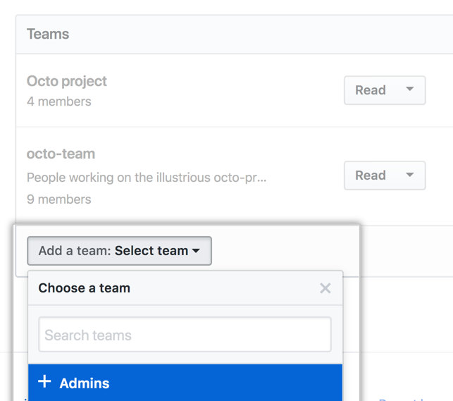Focus the Search teams field
Viewport: 453px width, 401px height.
185,335
